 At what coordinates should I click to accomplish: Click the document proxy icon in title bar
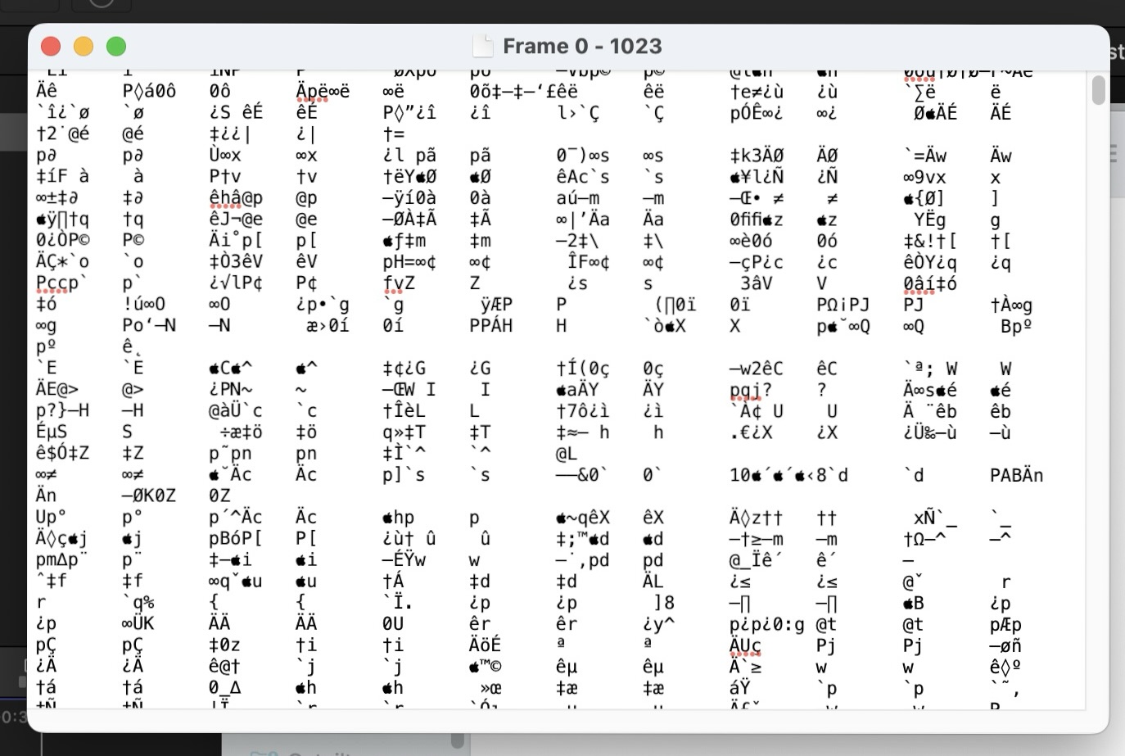pos(483,46)
